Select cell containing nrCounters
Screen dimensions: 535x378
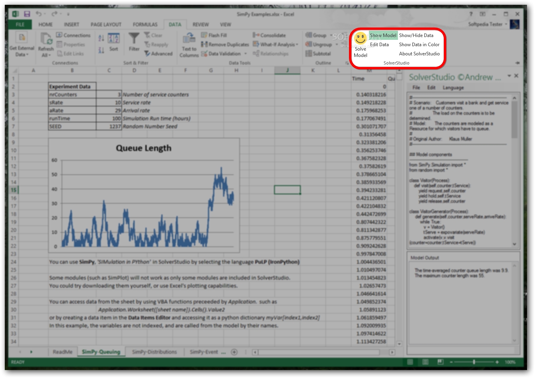point(72,94)
